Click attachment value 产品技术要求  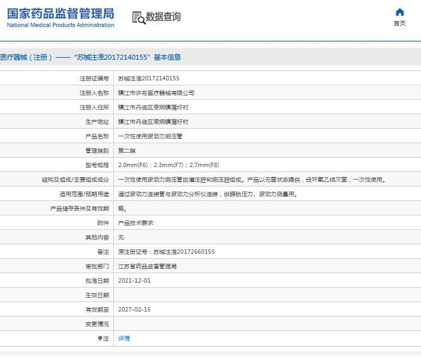[x=135, y=223]
